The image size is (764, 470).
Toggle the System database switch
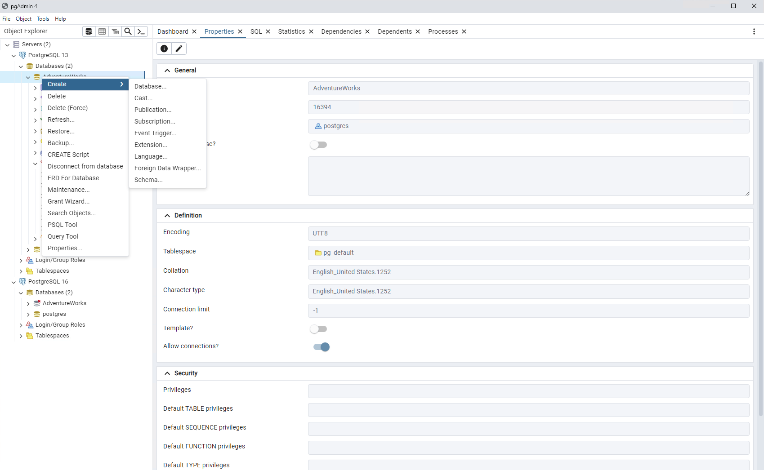[319, 145]
